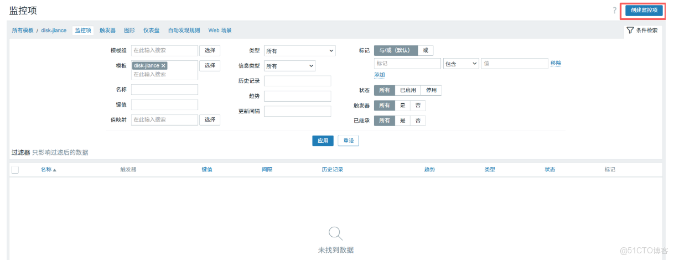Sort by the 间隔 column header
The width and height of the screenshot is (674, 260).
(x=267, y=169)
